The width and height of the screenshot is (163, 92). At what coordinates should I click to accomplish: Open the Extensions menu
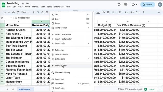click(x=59, y=7)
